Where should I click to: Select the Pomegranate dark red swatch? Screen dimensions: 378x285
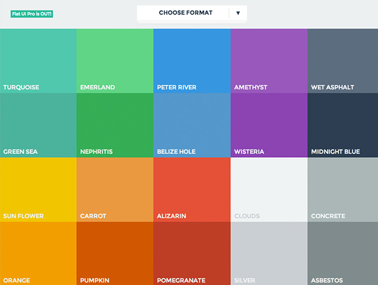click(192, 253)
